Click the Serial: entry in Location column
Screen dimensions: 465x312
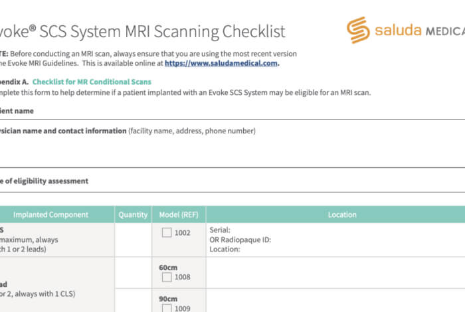coord(220,230)
